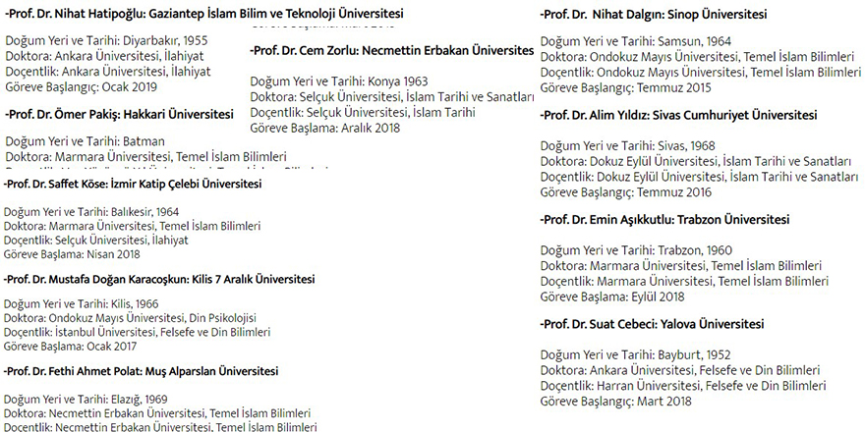Image resolution: width=865 pixels, height=432 pixels.
Task: Select the Fethi Ahmet Polat heading
Action: 141,371
